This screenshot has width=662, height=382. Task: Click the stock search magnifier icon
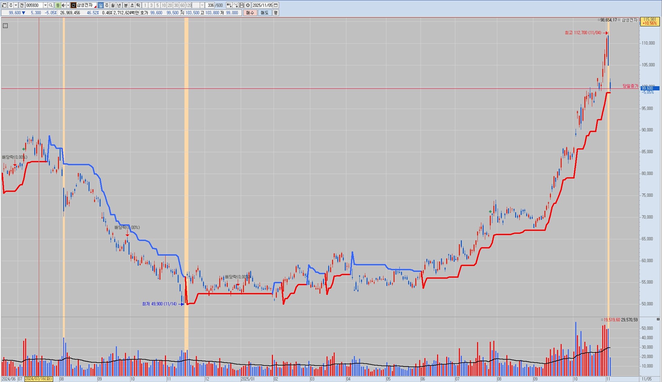[x=51, y=5]
